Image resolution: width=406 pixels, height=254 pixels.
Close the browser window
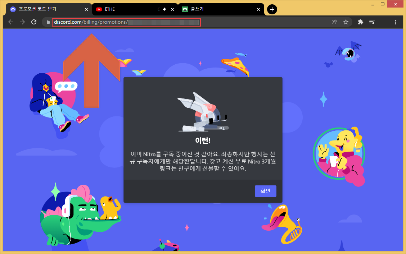(x=396, y=4)
